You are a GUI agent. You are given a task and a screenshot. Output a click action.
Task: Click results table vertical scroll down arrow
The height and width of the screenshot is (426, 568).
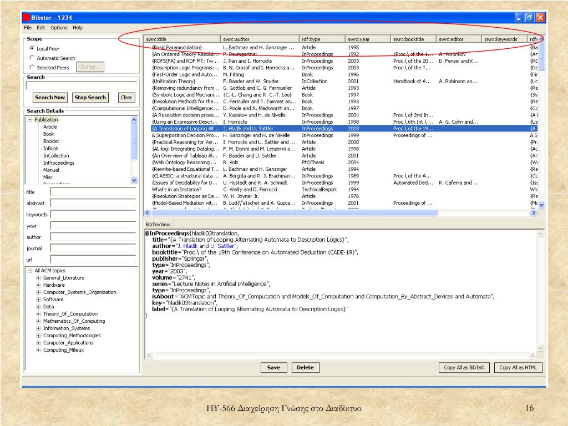coord(541,205)
